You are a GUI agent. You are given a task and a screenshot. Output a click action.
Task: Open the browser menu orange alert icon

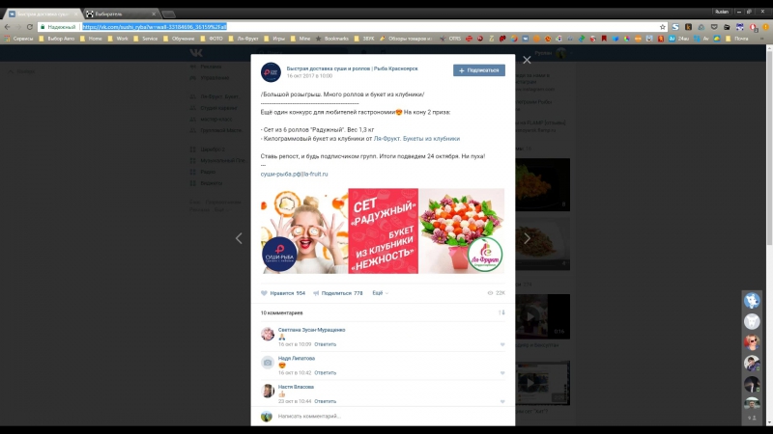765,27
